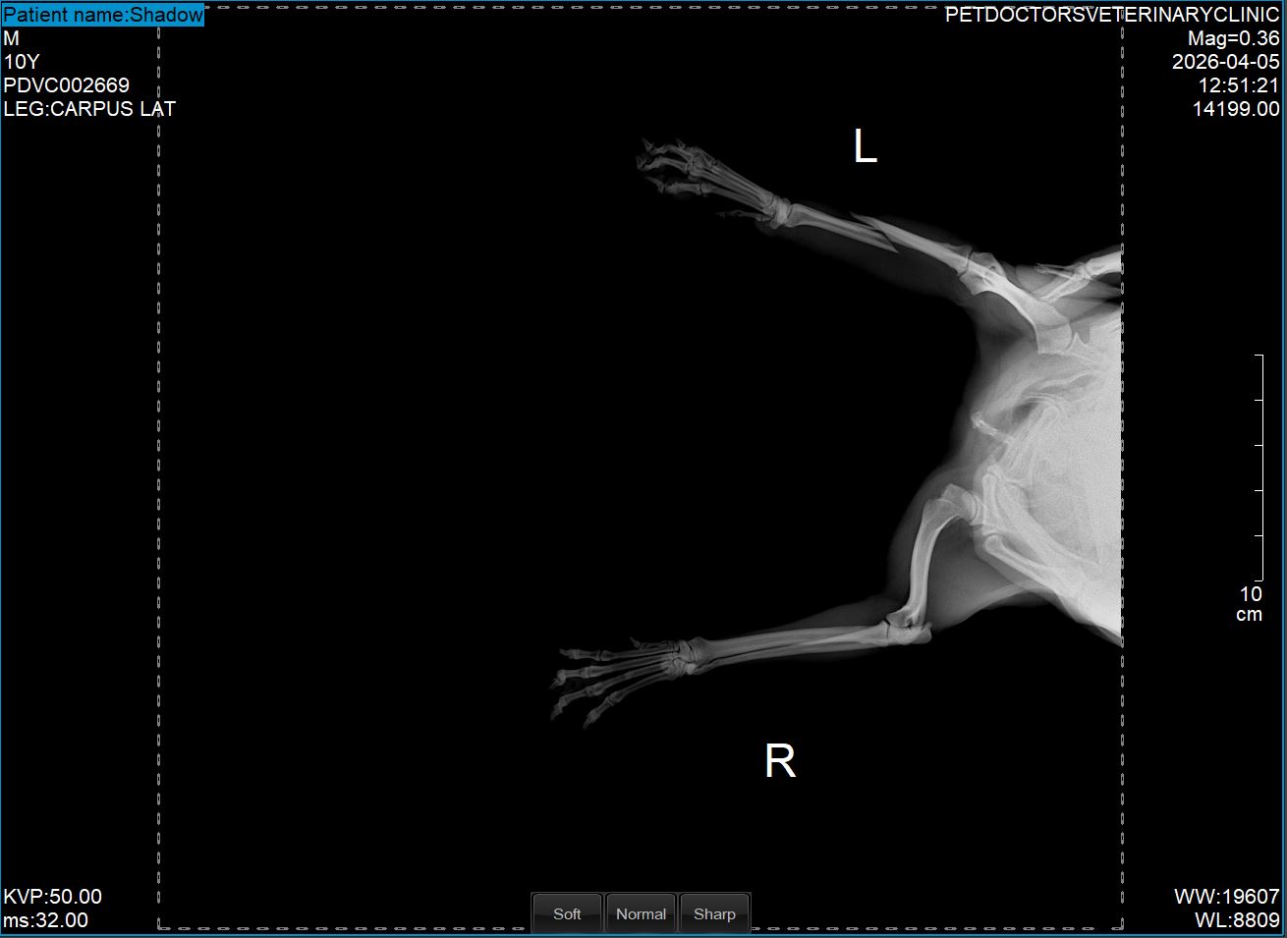Apply the Normal image filter

(641, 913)
